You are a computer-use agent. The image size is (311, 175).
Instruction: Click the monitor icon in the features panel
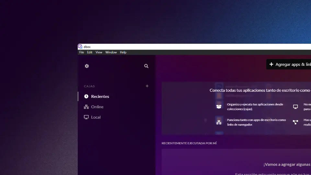tap(295, 107)
